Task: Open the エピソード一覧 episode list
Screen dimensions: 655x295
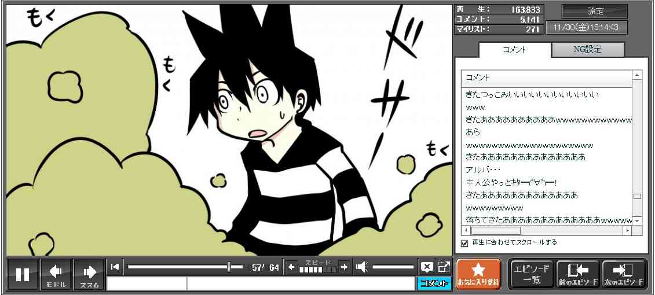Action: coord(531,274)
